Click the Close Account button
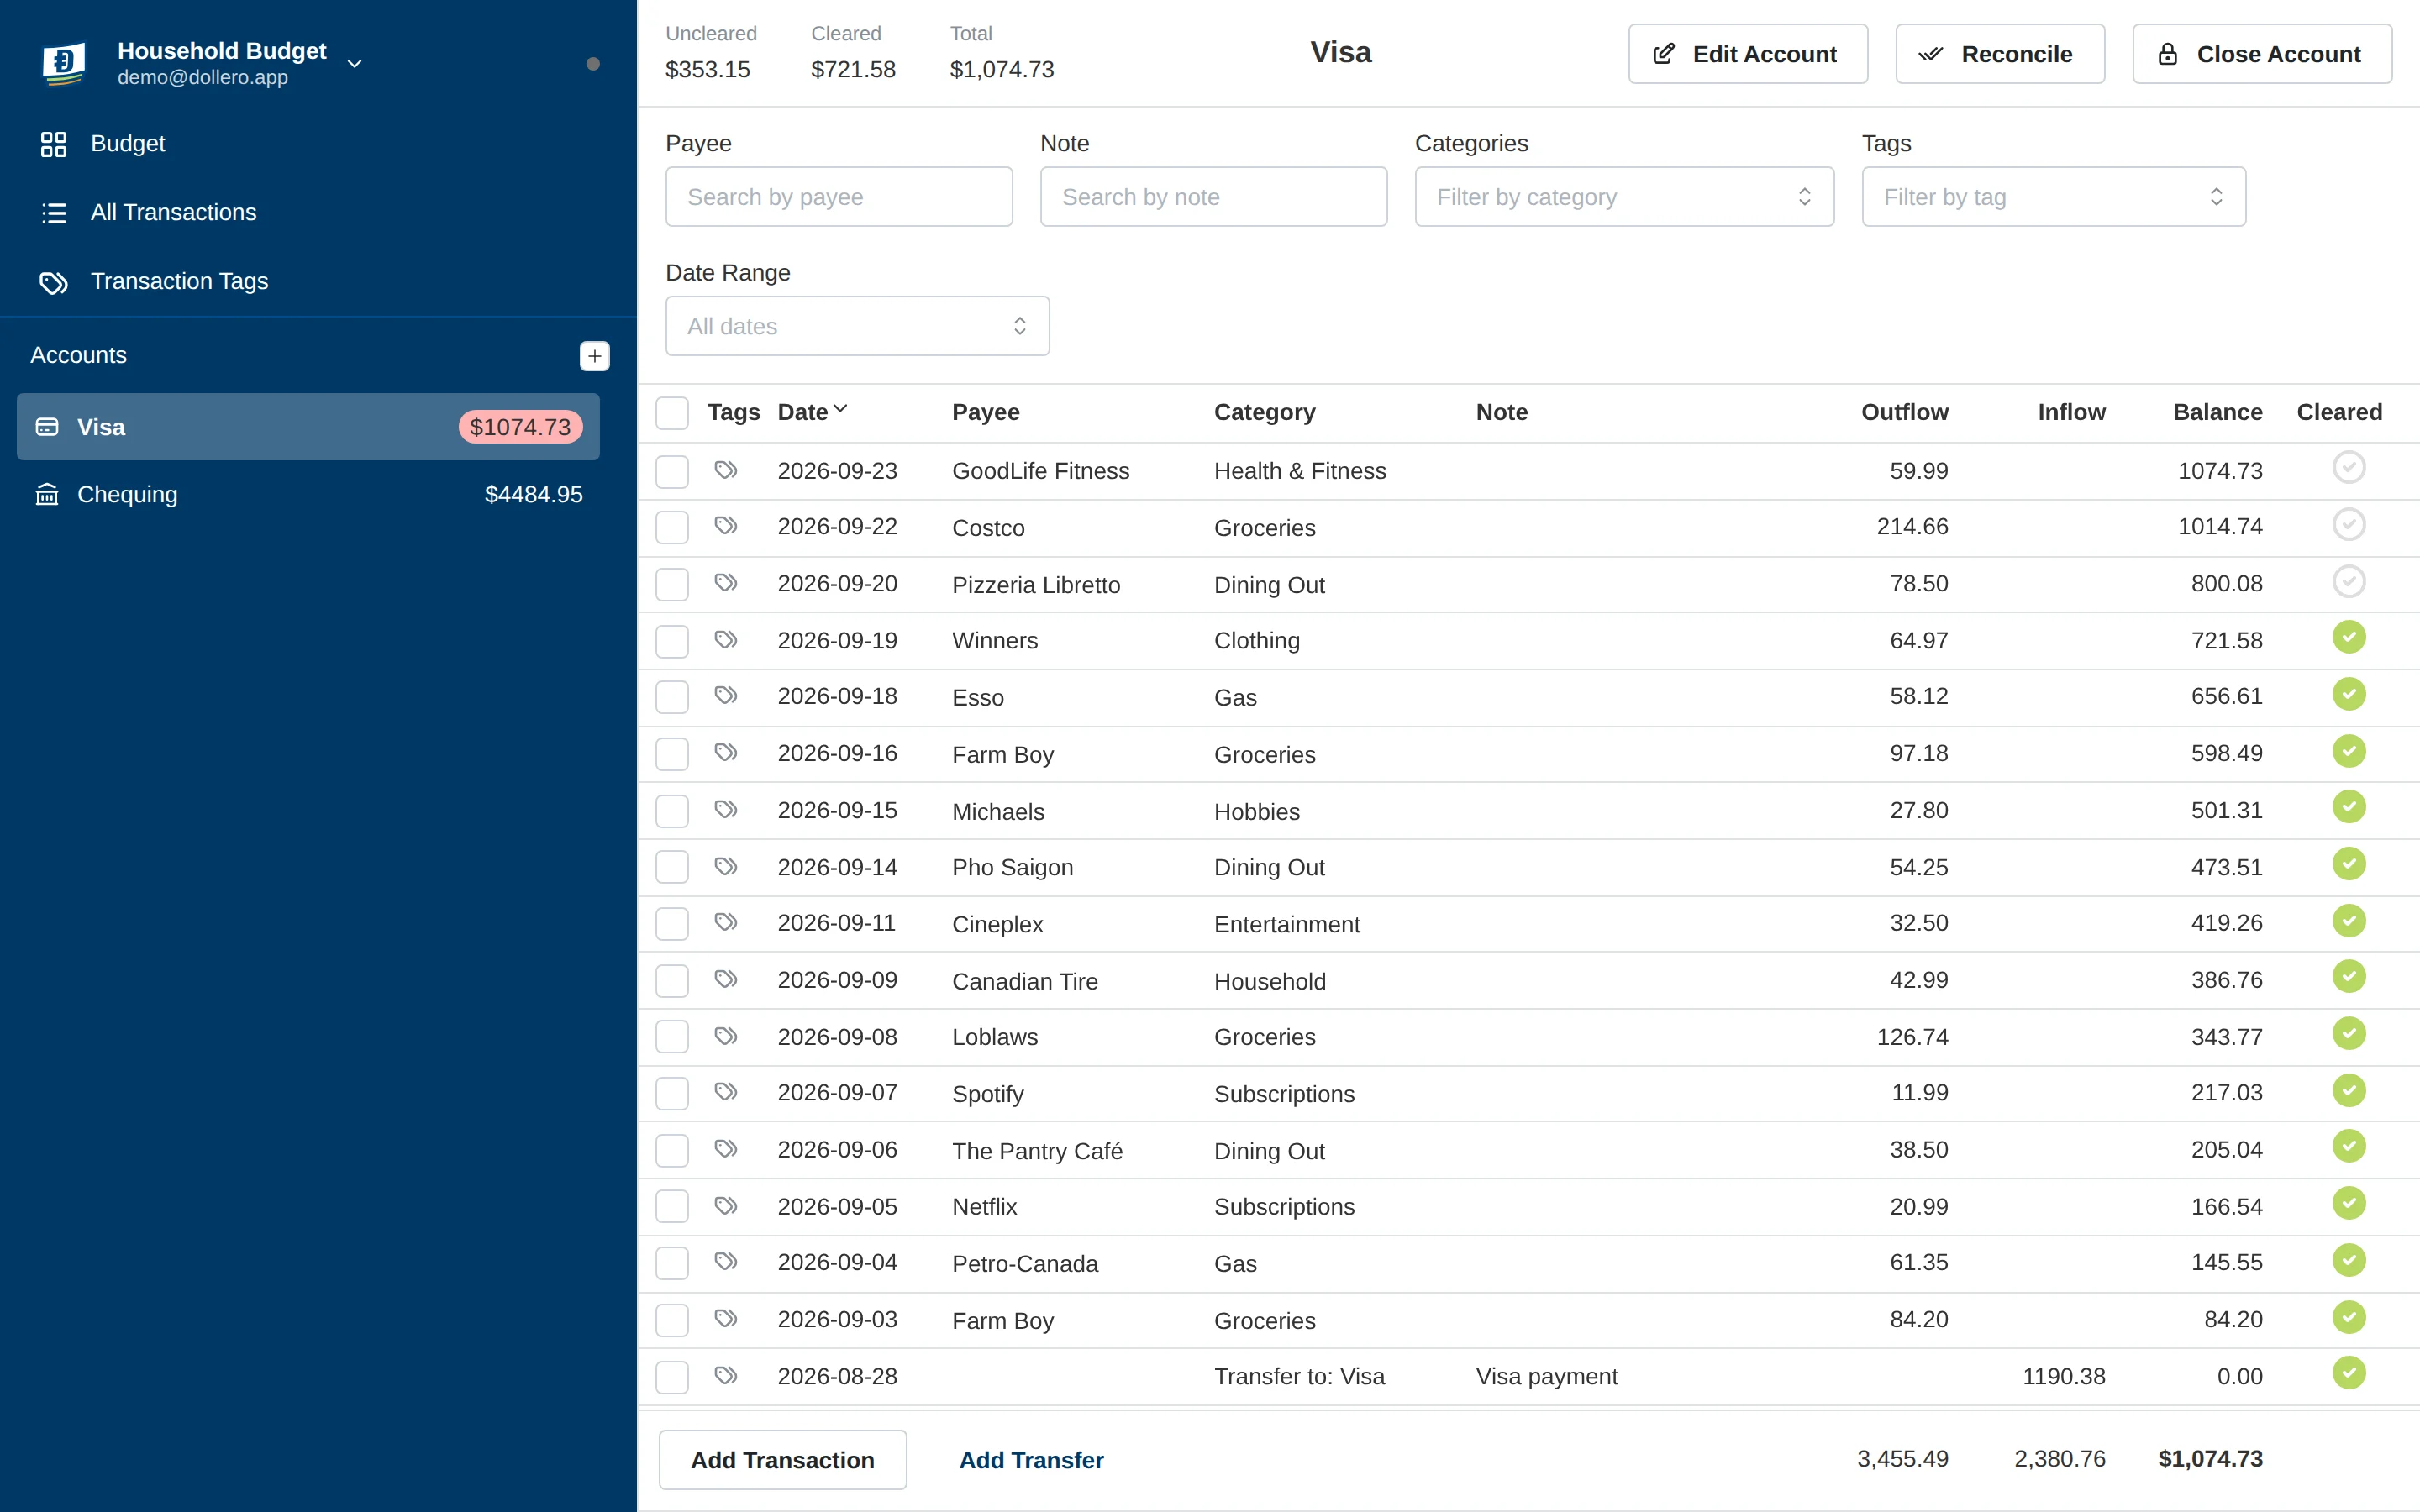 2262,54
